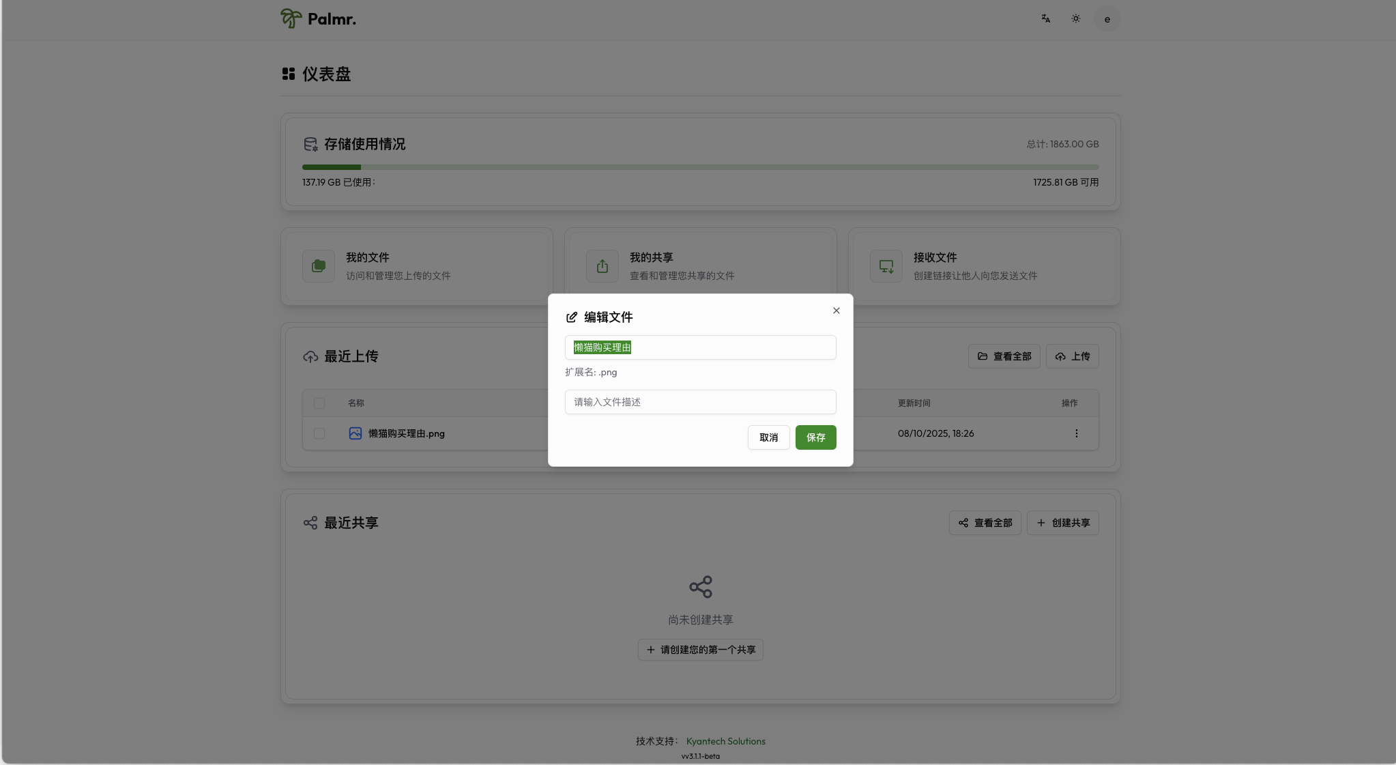Click the image file icon for 懒猫购买理由.png
The width and height of the screenshot is (1396, 765).
pyautogui.click(x=355, y=433)
